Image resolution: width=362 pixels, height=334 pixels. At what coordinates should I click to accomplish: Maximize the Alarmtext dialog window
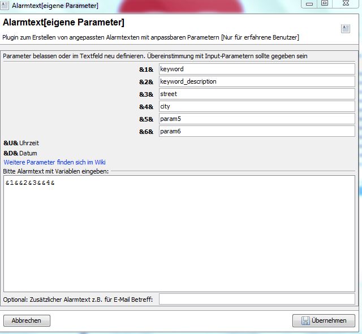(x=325, y=3)
